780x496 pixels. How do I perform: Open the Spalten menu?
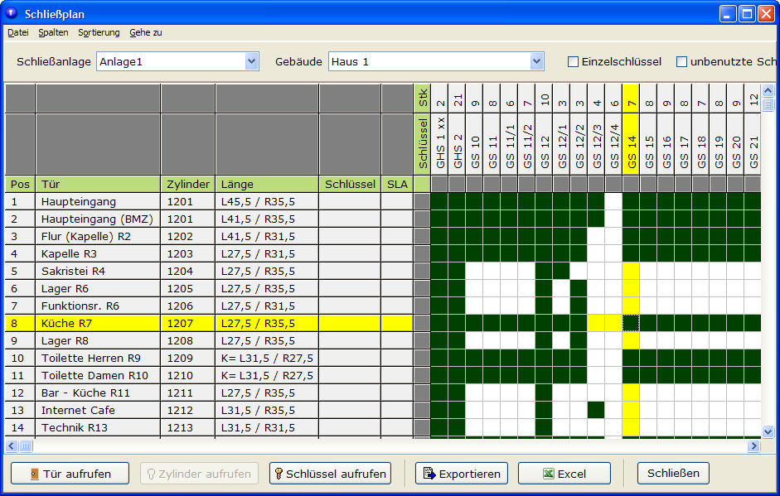53,32
